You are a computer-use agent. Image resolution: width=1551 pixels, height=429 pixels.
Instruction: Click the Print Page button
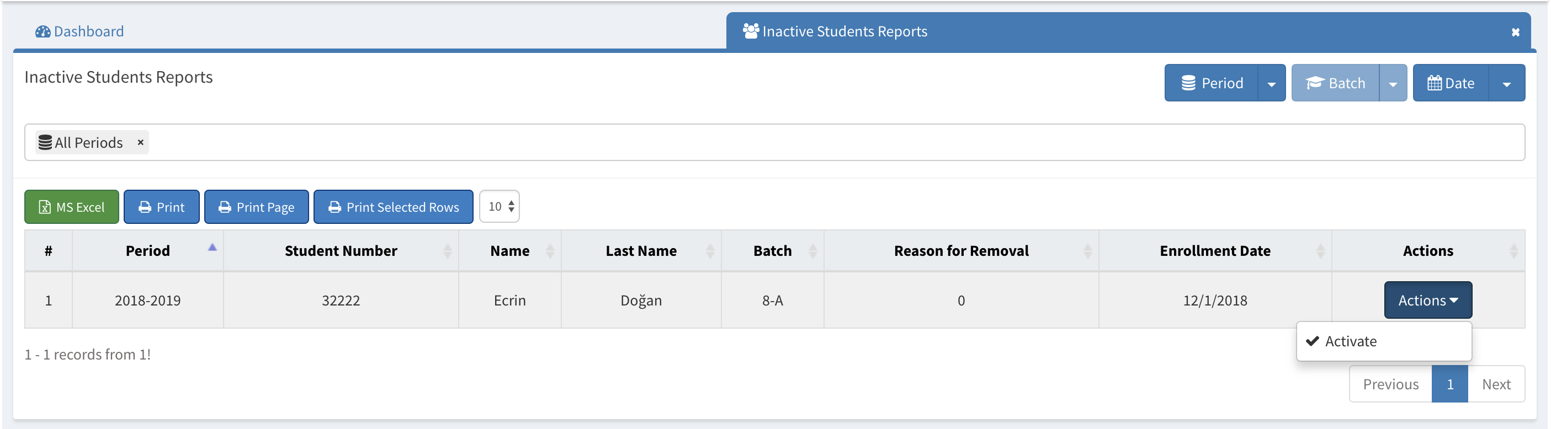pyautogui.click(x=257, y=207)
